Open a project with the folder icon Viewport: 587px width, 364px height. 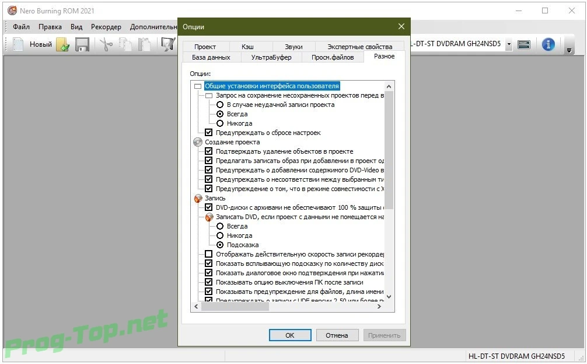click(x=63, y=44)
